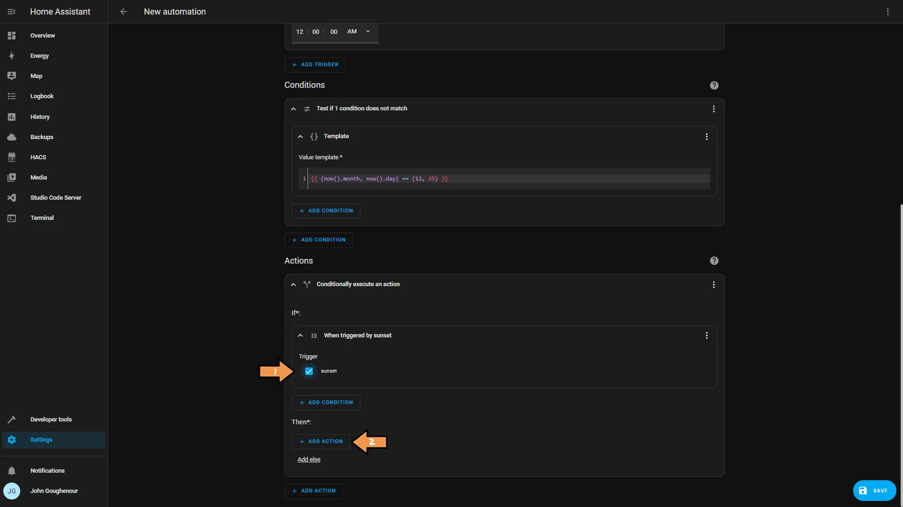Click the 'sunset' label text
Viewport: 903px width, 507px height.
pos(329,371)
